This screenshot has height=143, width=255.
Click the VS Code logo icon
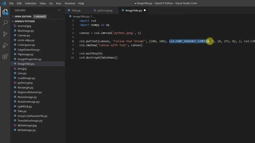pos(4,3)
